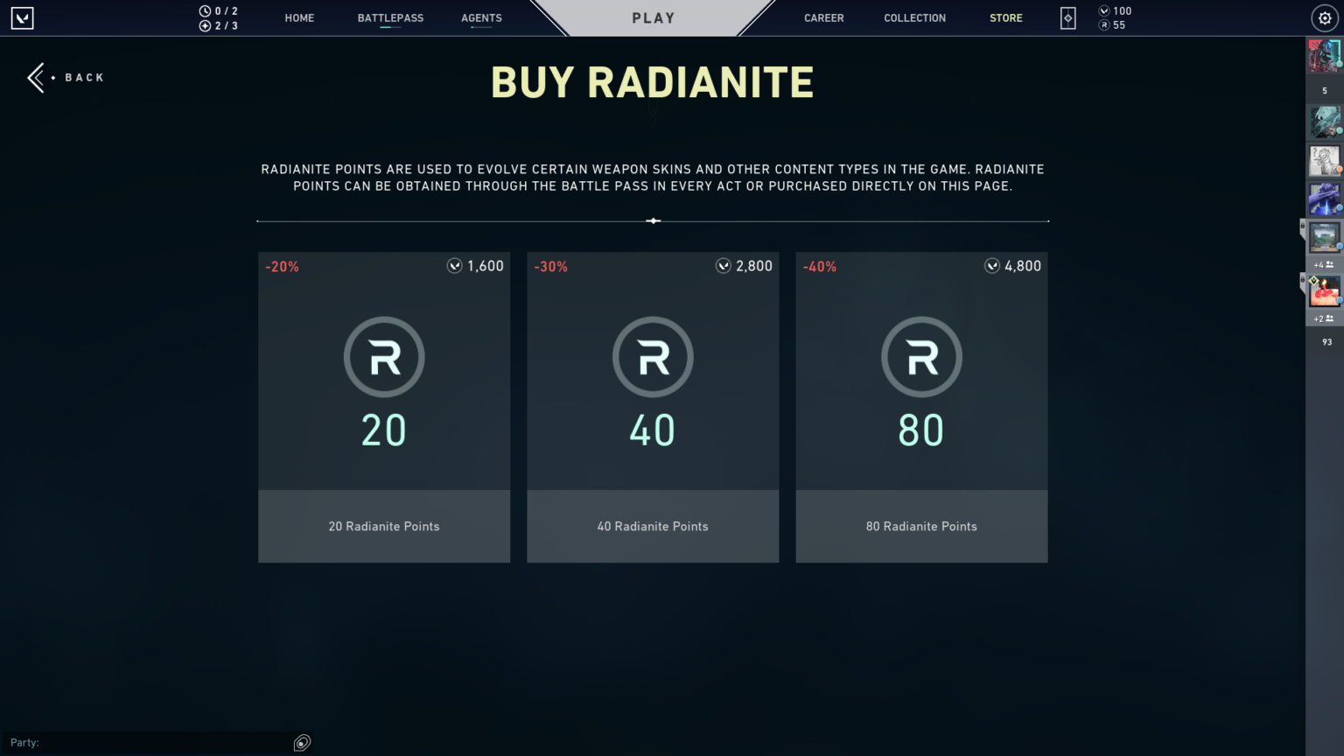Image resolution: width=1344 pixels, height=756 pixels.
Task: Open the Battlepass tab
Action: 390,17
